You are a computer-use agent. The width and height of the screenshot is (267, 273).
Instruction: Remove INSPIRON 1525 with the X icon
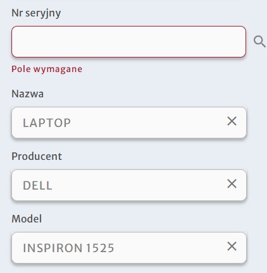[x=232, y=246]
